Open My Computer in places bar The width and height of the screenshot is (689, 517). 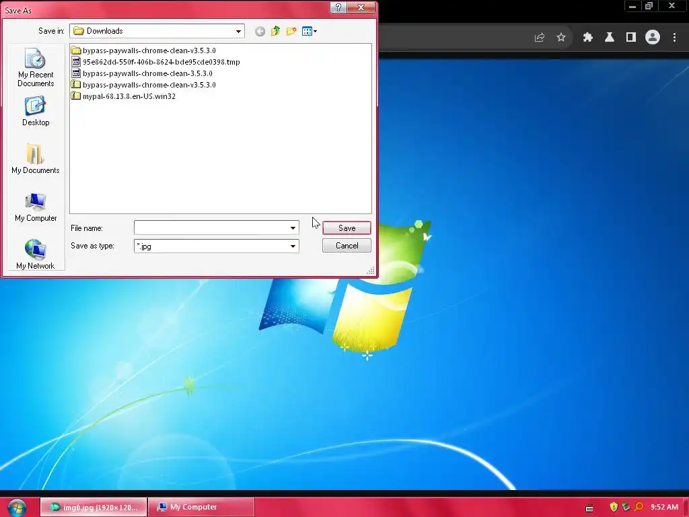coord(36,207)
